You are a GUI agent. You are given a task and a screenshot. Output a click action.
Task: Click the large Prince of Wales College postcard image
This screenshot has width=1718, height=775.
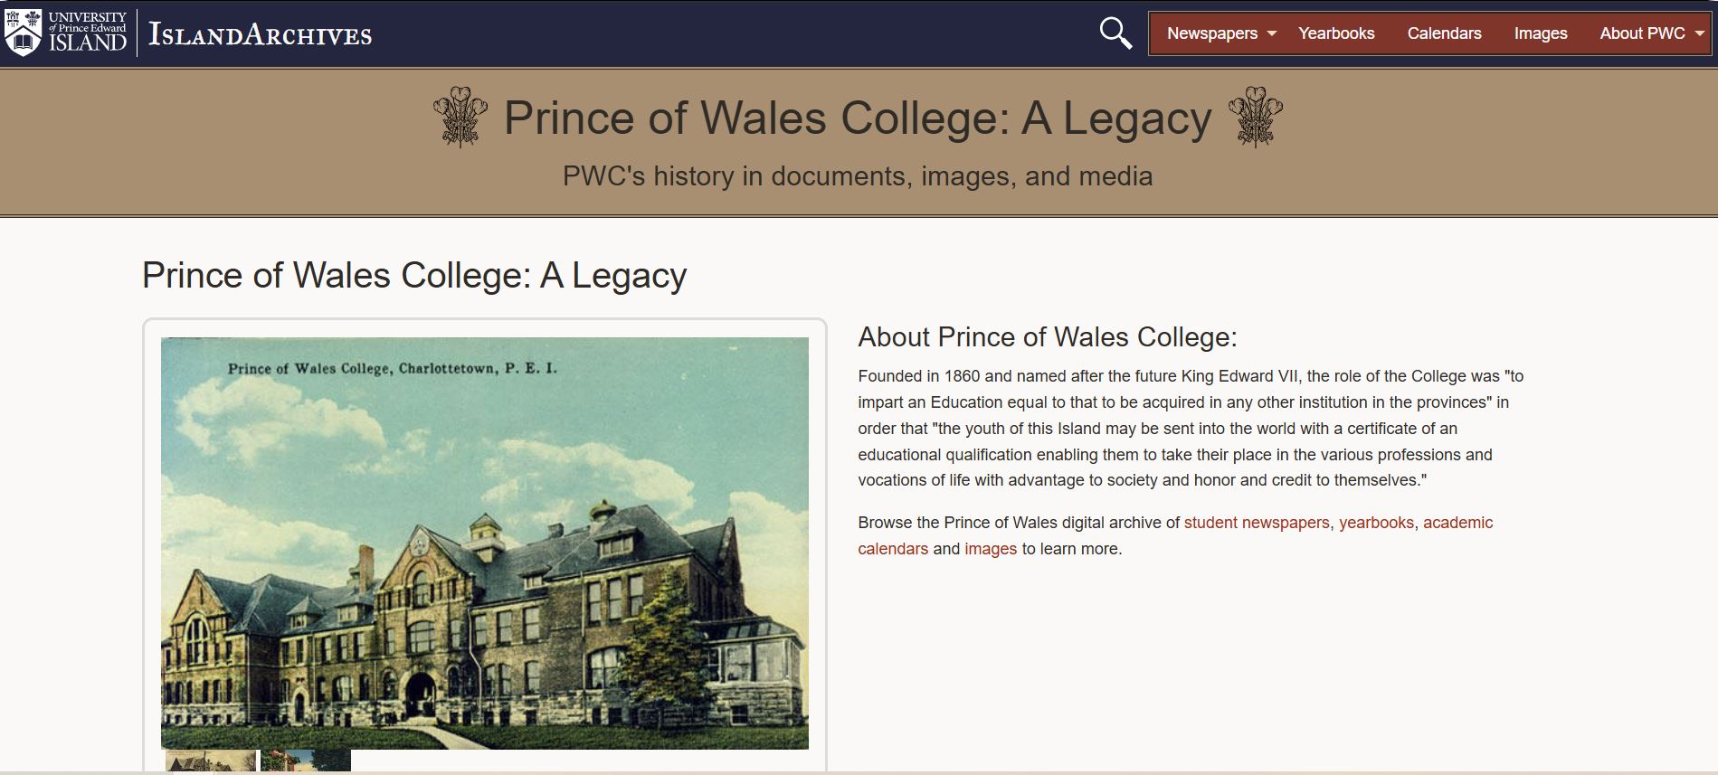click(484, 543)
